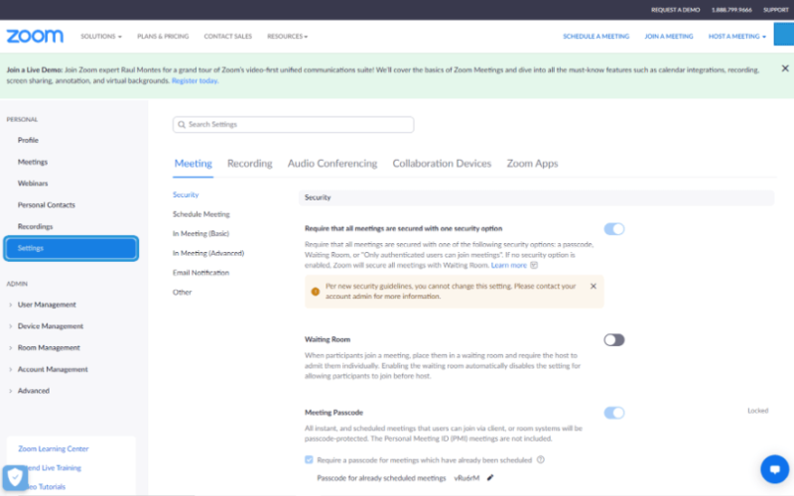Image resolution: width=794 pixels, height=496 pixels.
Task: Jump to Email Notification section
Action: [200, 273]
